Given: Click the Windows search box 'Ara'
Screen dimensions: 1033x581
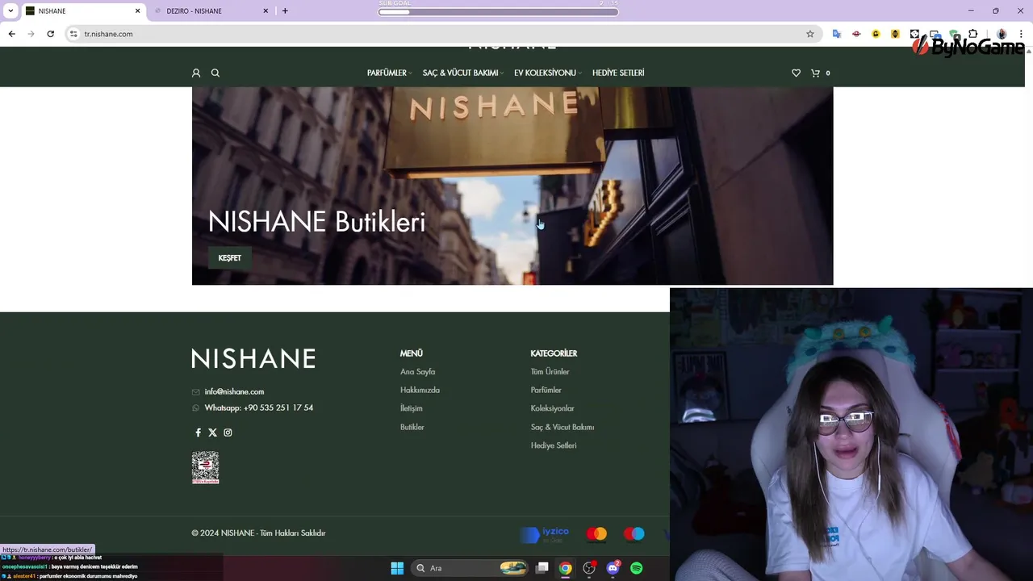Looking at the screenshot, I should tap(470, 568).
